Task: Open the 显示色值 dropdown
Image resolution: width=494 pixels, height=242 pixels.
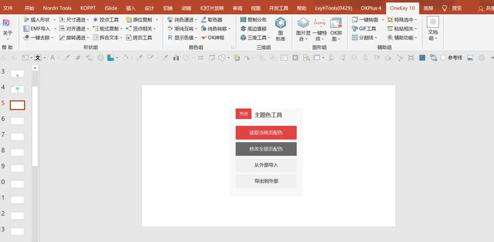Action: coord(196,38)
